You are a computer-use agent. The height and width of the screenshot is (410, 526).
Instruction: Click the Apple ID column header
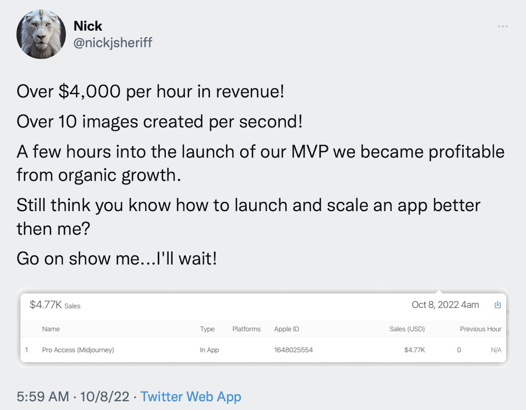[286, 329]
